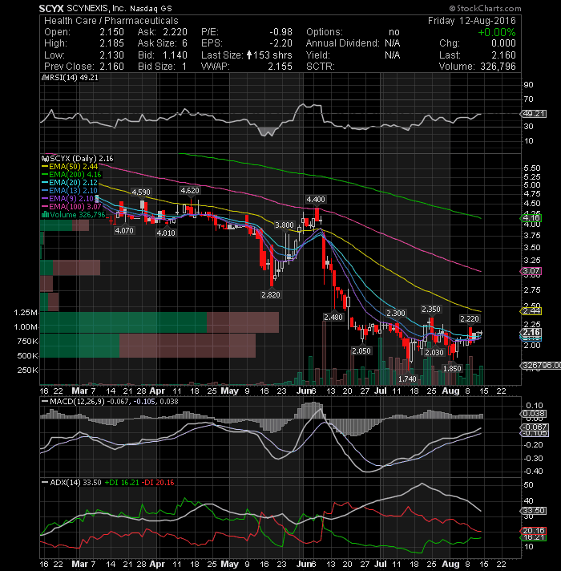Screen dimensions: 561x571
Task: Click the 4.590 price high label
Action: [x=141, y=192]
